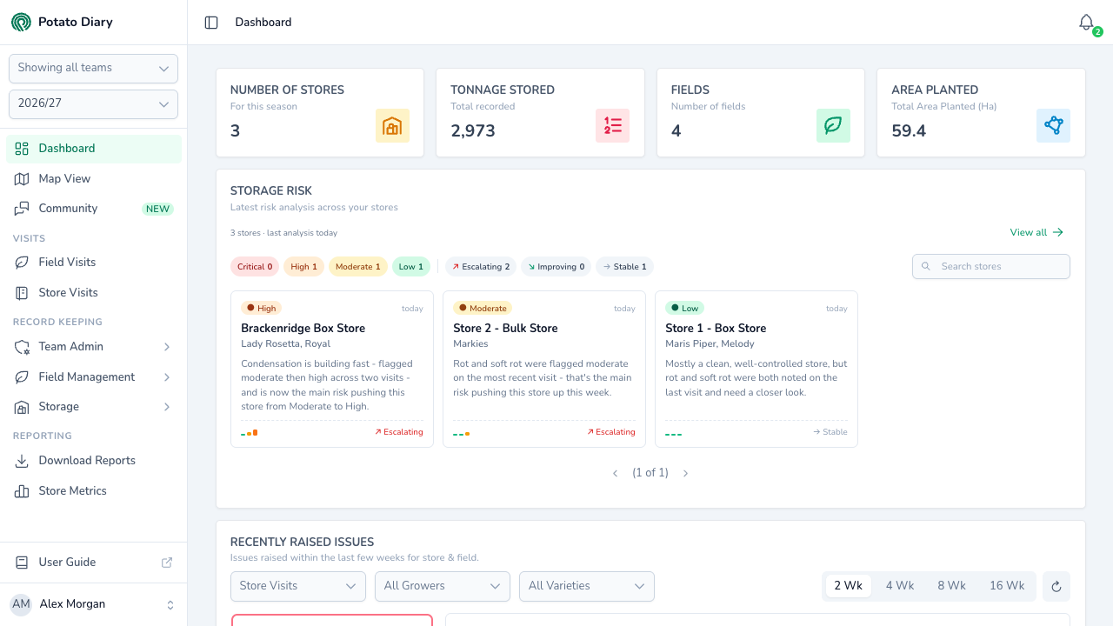This screenshot has width=1113, height=626.
Task: Expand the Field Management submenu
Action: 94,377
